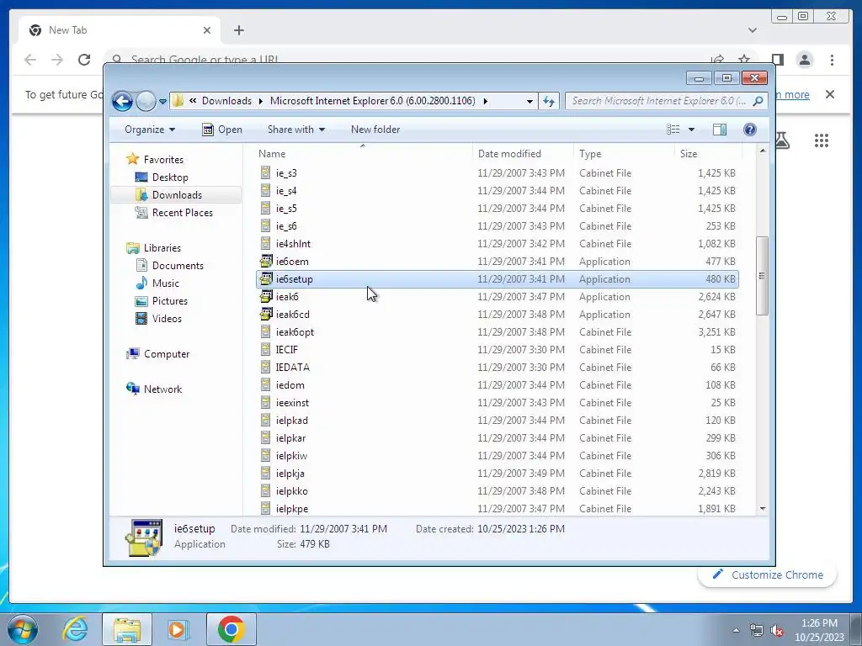The image size is (862, 646).
Task: Open recent locations dropdown beside navigation arrows
Action: [162, 102]
